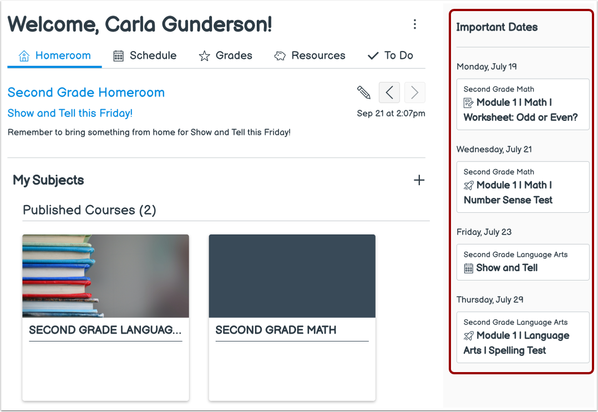Click the To Do checkmark icon
This screenshot has height=412, width=598.
point(373,56)
